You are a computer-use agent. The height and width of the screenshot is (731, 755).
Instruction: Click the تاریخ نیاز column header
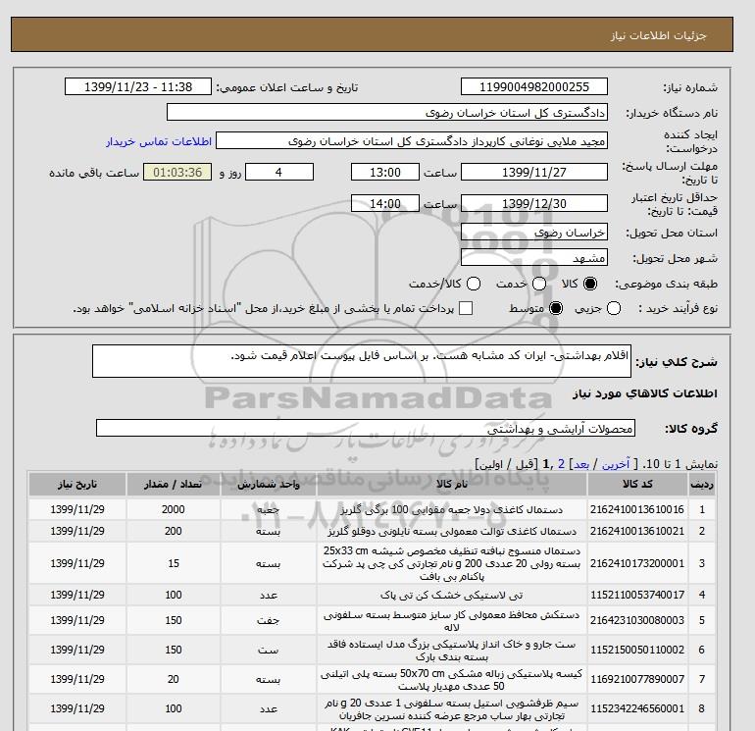click(77, 485)
